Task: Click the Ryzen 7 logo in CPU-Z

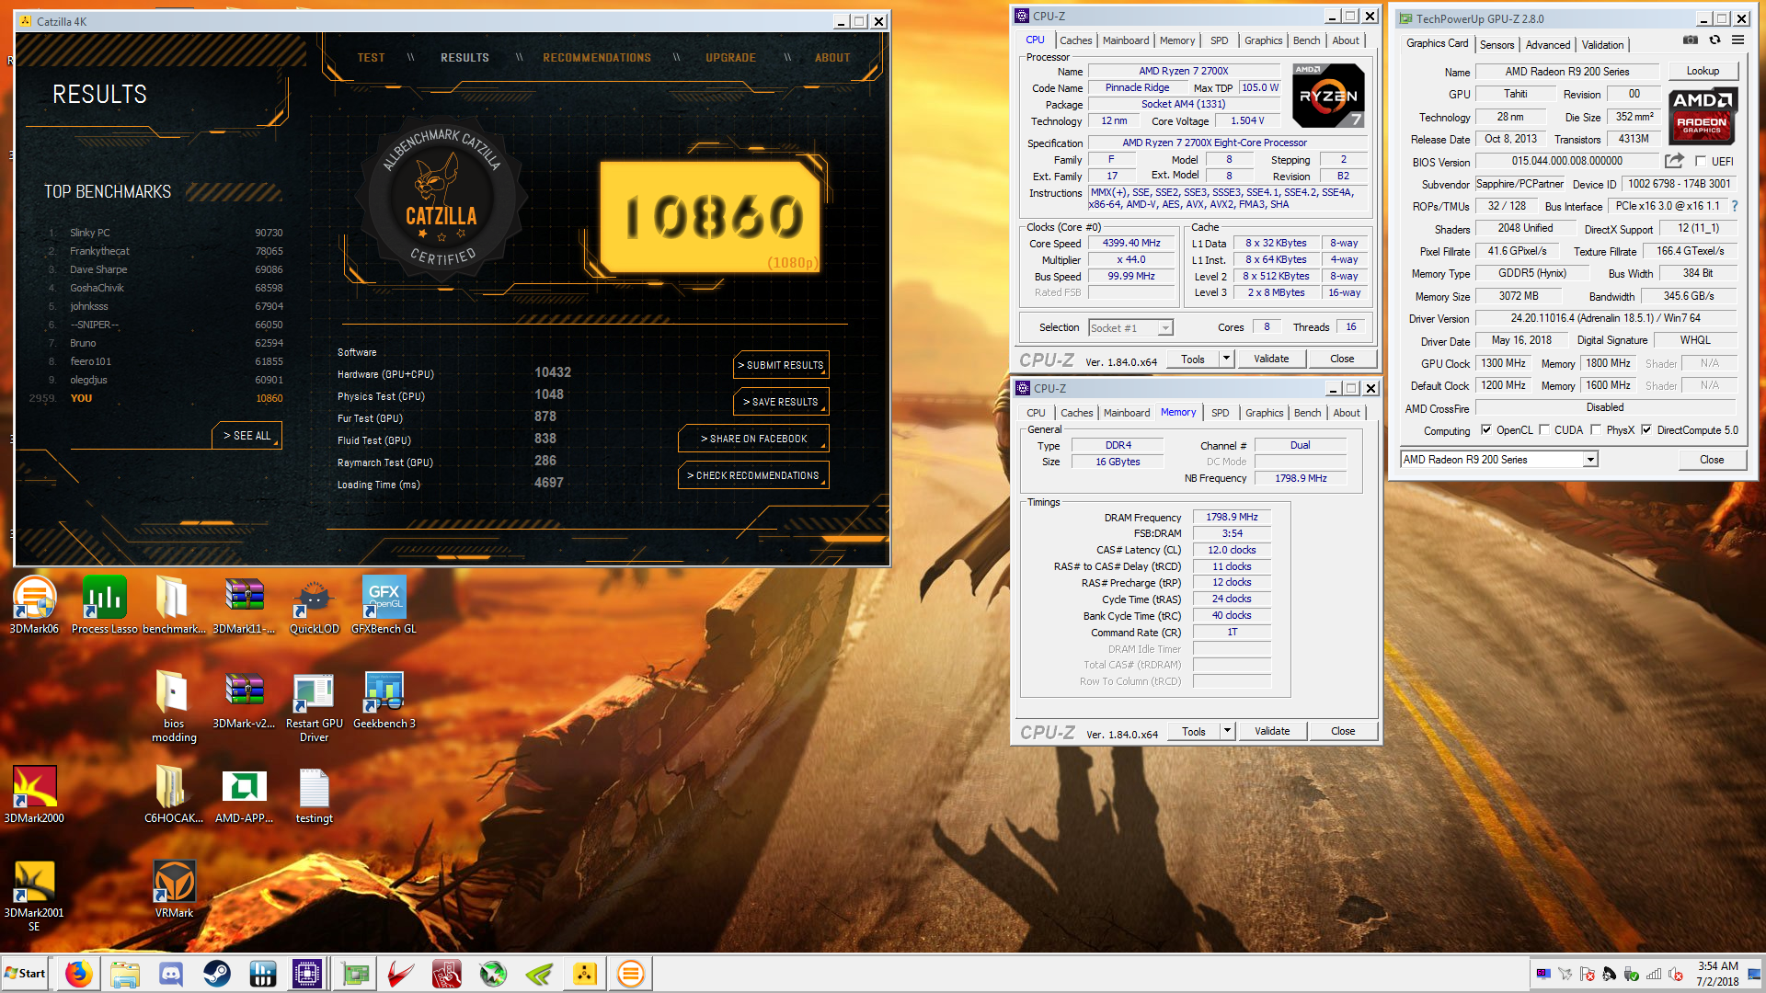Action: pyautogui.click(x=1327, y=96)
